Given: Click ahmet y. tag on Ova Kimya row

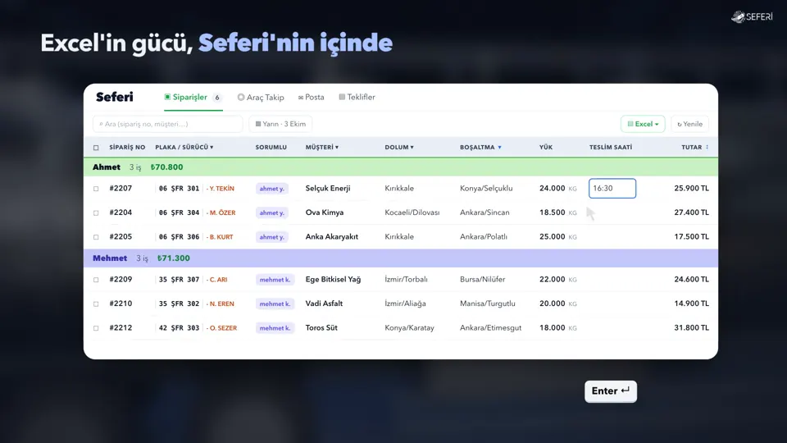Looking at the screenshot, I should coord(271,212).
